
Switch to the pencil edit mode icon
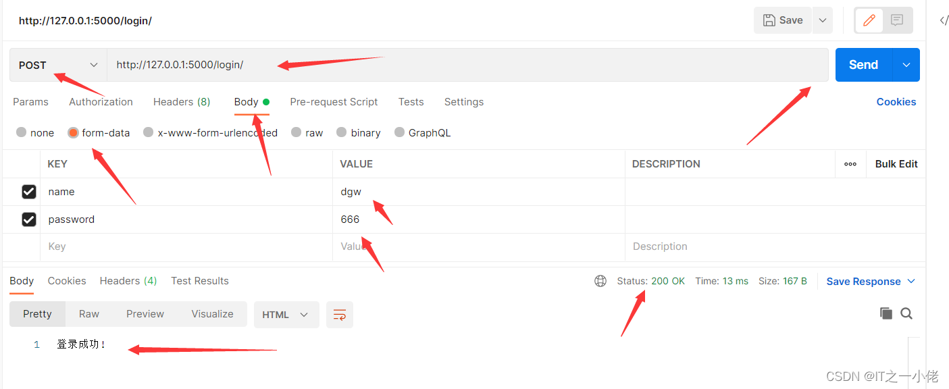(869, 20)
